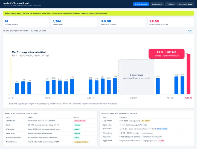
Task: Click the OFF-HOURS badge
Action: pos(146,121)
